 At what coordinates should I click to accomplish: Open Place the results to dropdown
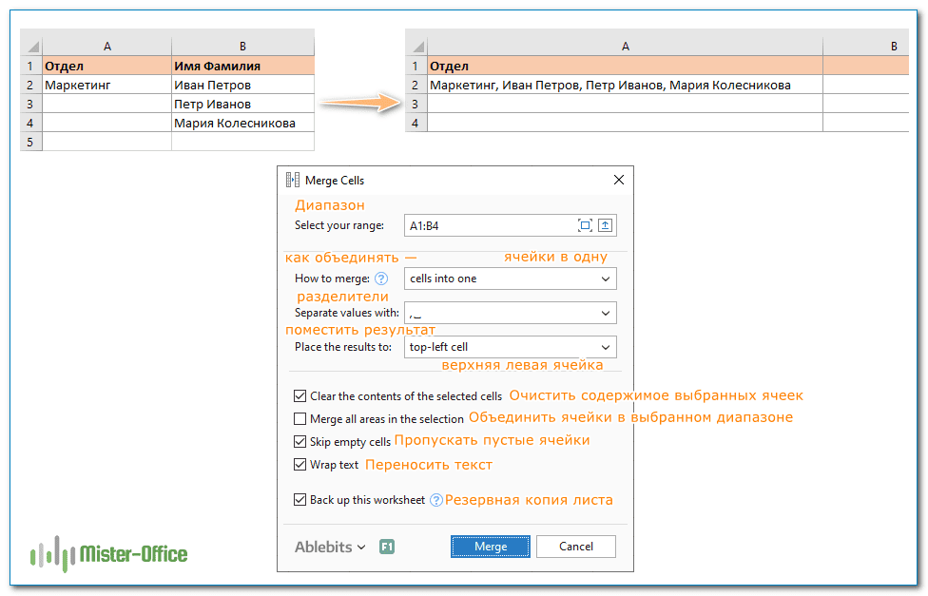[511, 347]
